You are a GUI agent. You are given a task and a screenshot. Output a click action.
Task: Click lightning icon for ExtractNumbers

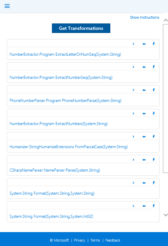point(154,113)
